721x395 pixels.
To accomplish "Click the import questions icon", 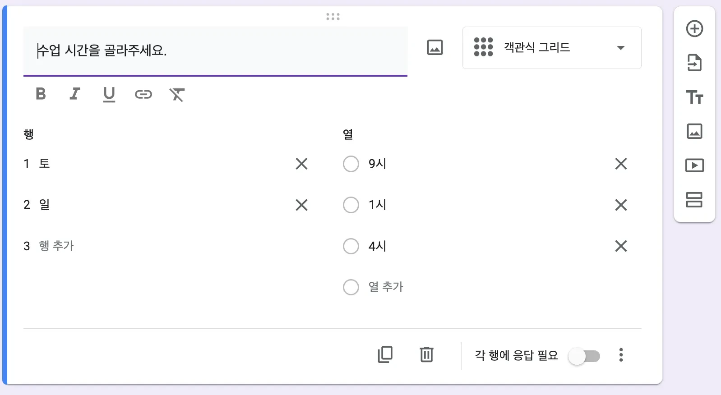I will [x=694, y=63].
